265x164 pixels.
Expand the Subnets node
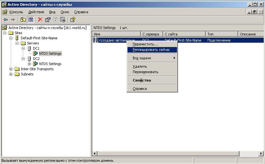click(11, 74)
